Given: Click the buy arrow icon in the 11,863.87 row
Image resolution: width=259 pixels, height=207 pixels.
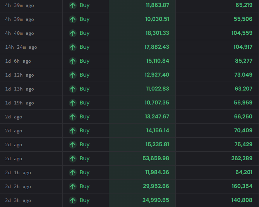Looking at the screenshot, I should 73,5.
